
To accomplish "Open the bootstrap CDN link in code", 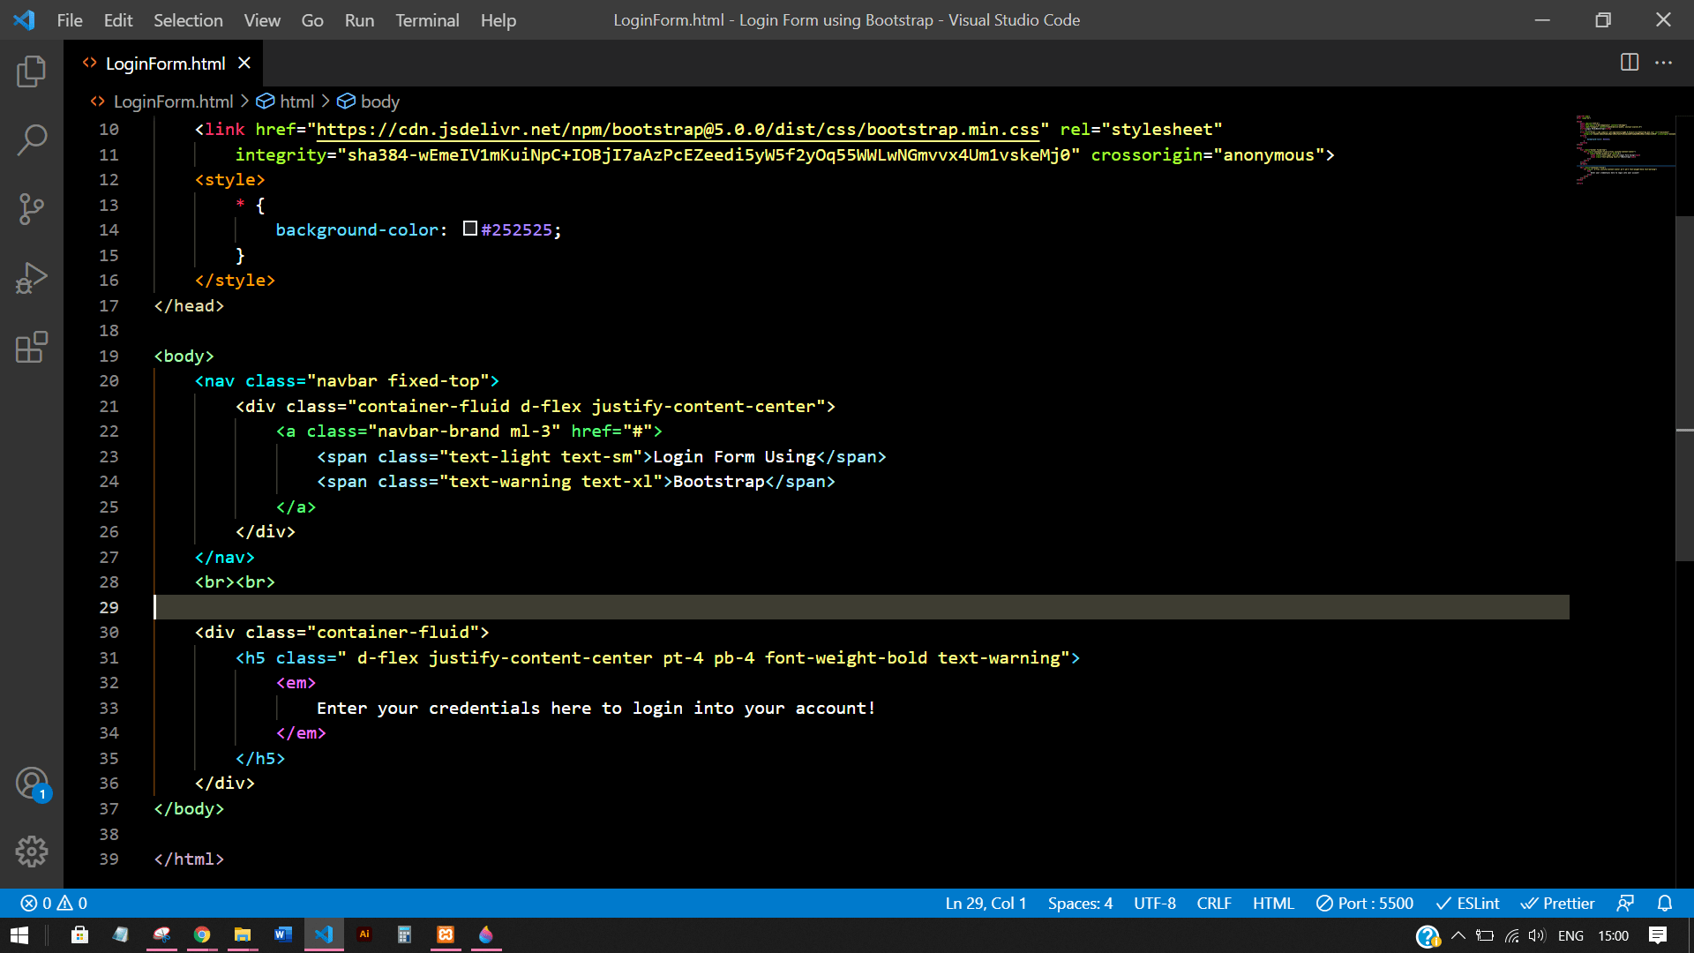I will coord(678,130).
